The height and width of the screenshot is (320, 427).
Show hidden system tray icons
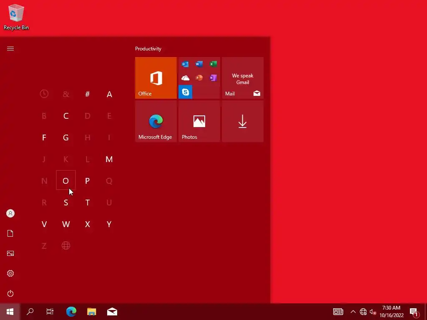tap(353, 312)
